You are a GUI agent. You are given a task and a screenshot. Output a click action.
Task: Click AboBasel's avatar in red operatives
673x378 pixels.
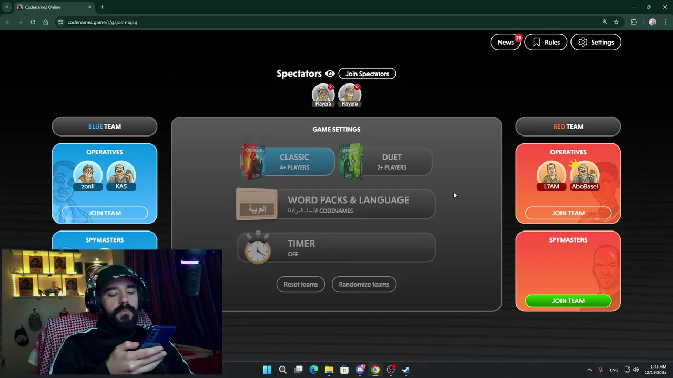(x=585, y=175)
